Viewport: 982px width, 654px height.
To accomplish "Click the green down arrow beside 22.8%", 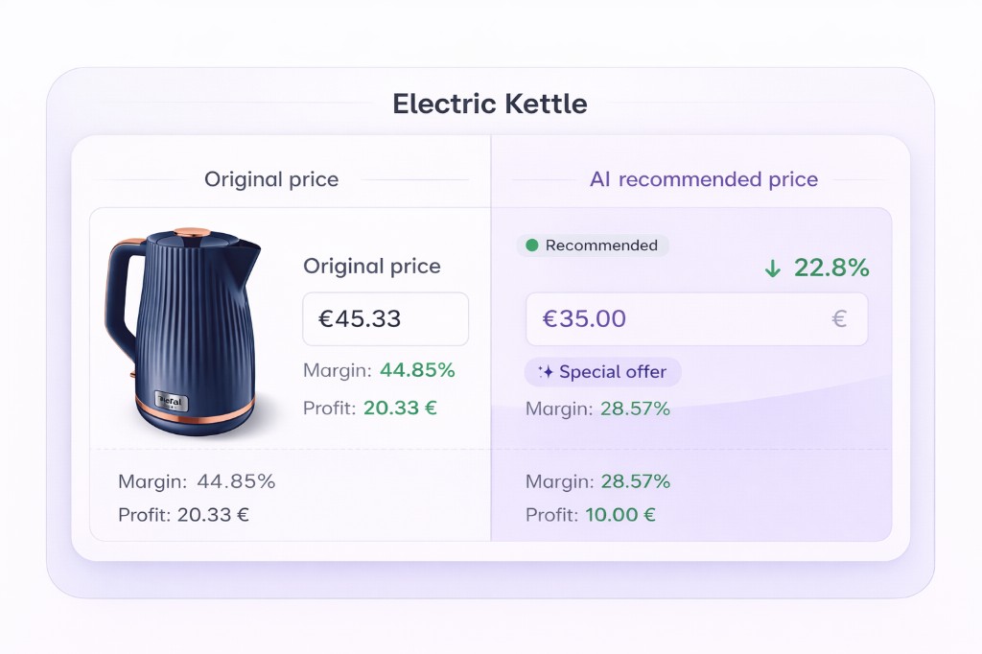I will pyautogui.click(x=773, y=269).
